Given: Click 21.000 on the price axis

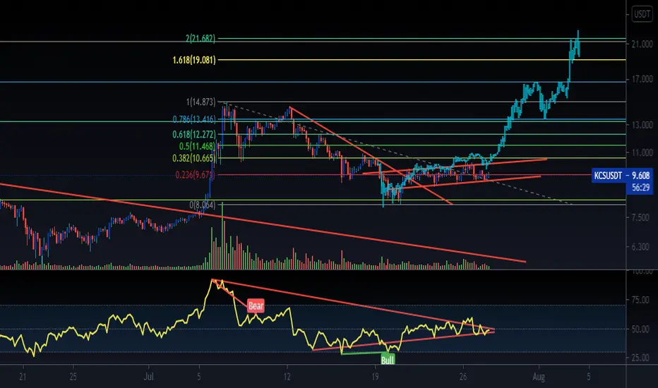Looking at the screenshot, I should [x=642, y=44].
